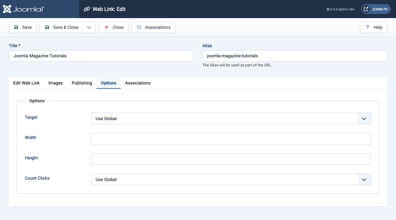The width and height of the screenshot is (396, 220).
Task: Click the Joomla logo in header
Action: (x=24, y=9)
